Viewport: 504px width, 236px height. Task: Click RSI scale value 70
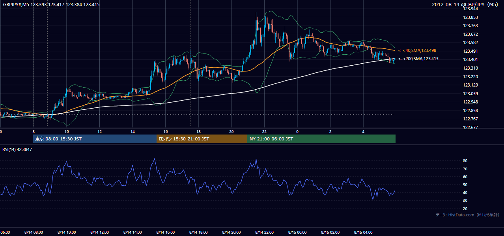coord(465,169)
